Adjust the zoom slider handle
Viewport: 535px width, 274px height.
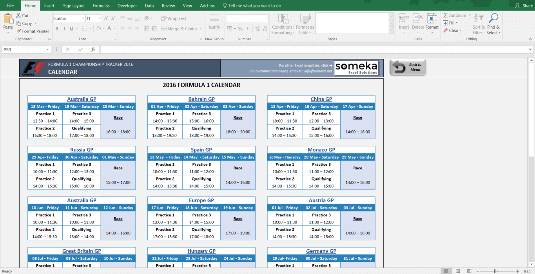click(x=495, y=271)
